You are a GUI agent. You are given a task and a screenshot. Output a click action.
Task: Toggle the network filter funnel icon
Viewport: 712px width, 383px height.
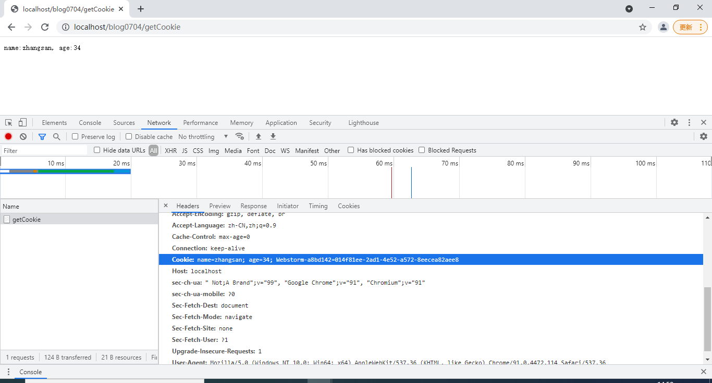tap(42, 136)
